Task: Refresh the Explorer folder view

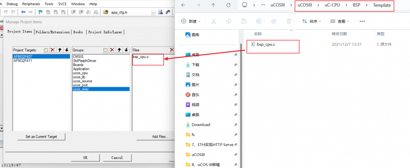Action: pos(228,5)
